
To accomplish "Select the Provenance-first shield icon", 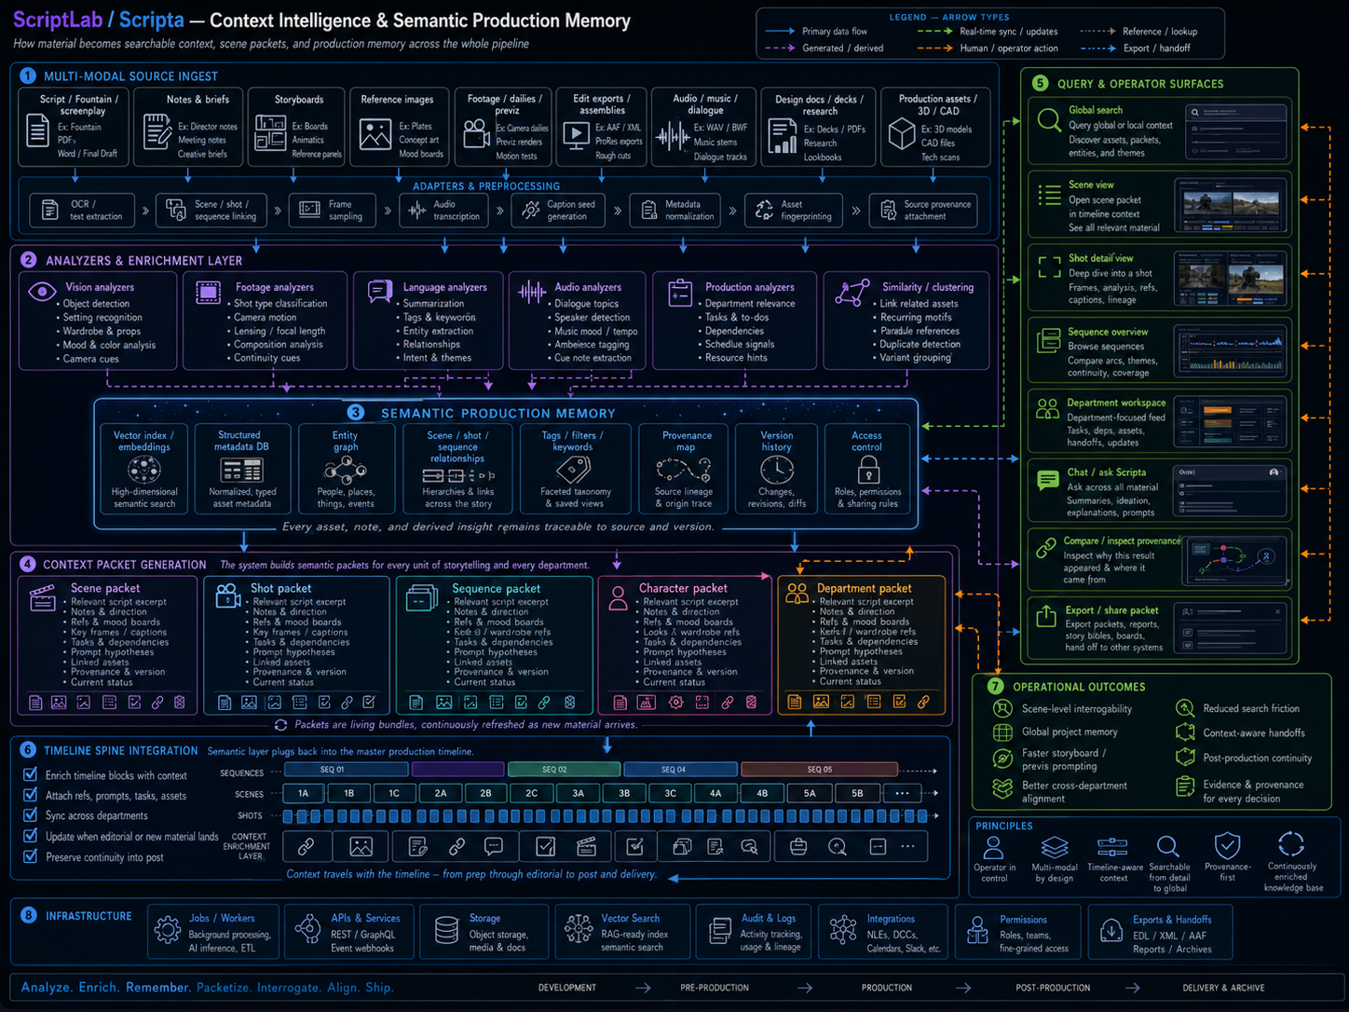I will [1227, 845].
